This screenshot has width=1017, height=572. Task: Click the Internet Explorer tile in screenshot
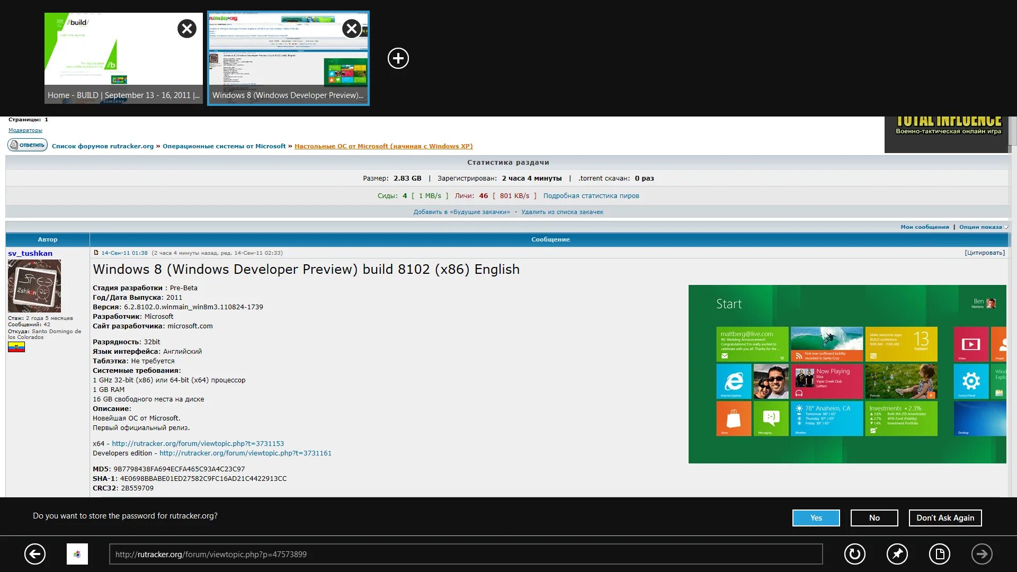tap(734, 381)
